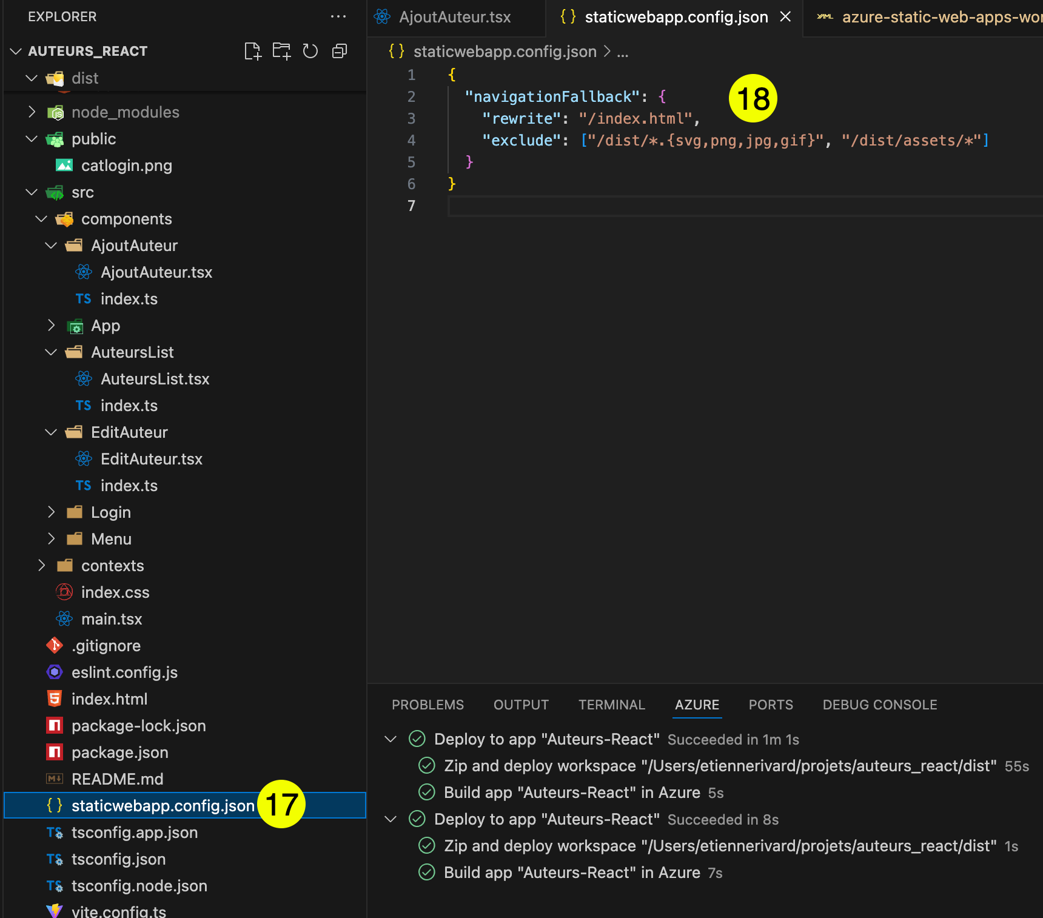
Task: Close the staticwebapp.config.json editor tab
Action: (x=785, y=17)
